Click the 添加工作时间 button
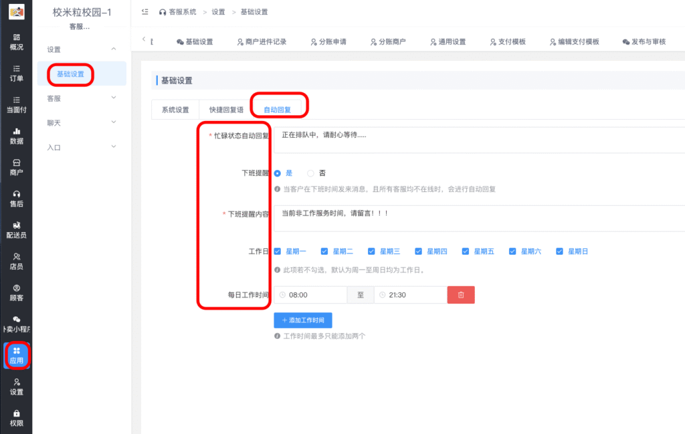Screen dimensions: 685x434 302,320
